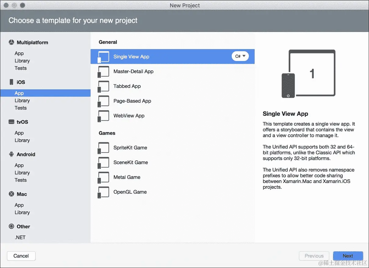Select App under Android
Viewport: 369px width, 268px height.
click(19, 165)
